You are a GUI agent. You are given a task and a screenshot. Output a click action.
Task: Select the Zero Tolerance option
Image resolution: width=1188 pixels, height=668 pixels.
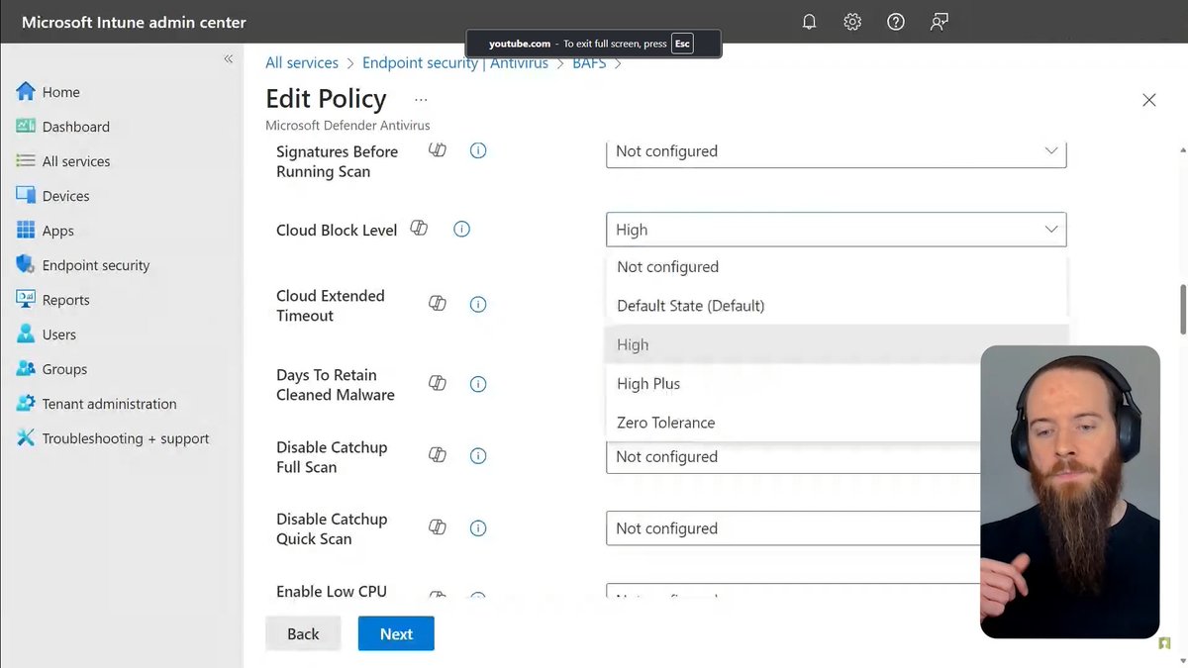pos(793,423)
